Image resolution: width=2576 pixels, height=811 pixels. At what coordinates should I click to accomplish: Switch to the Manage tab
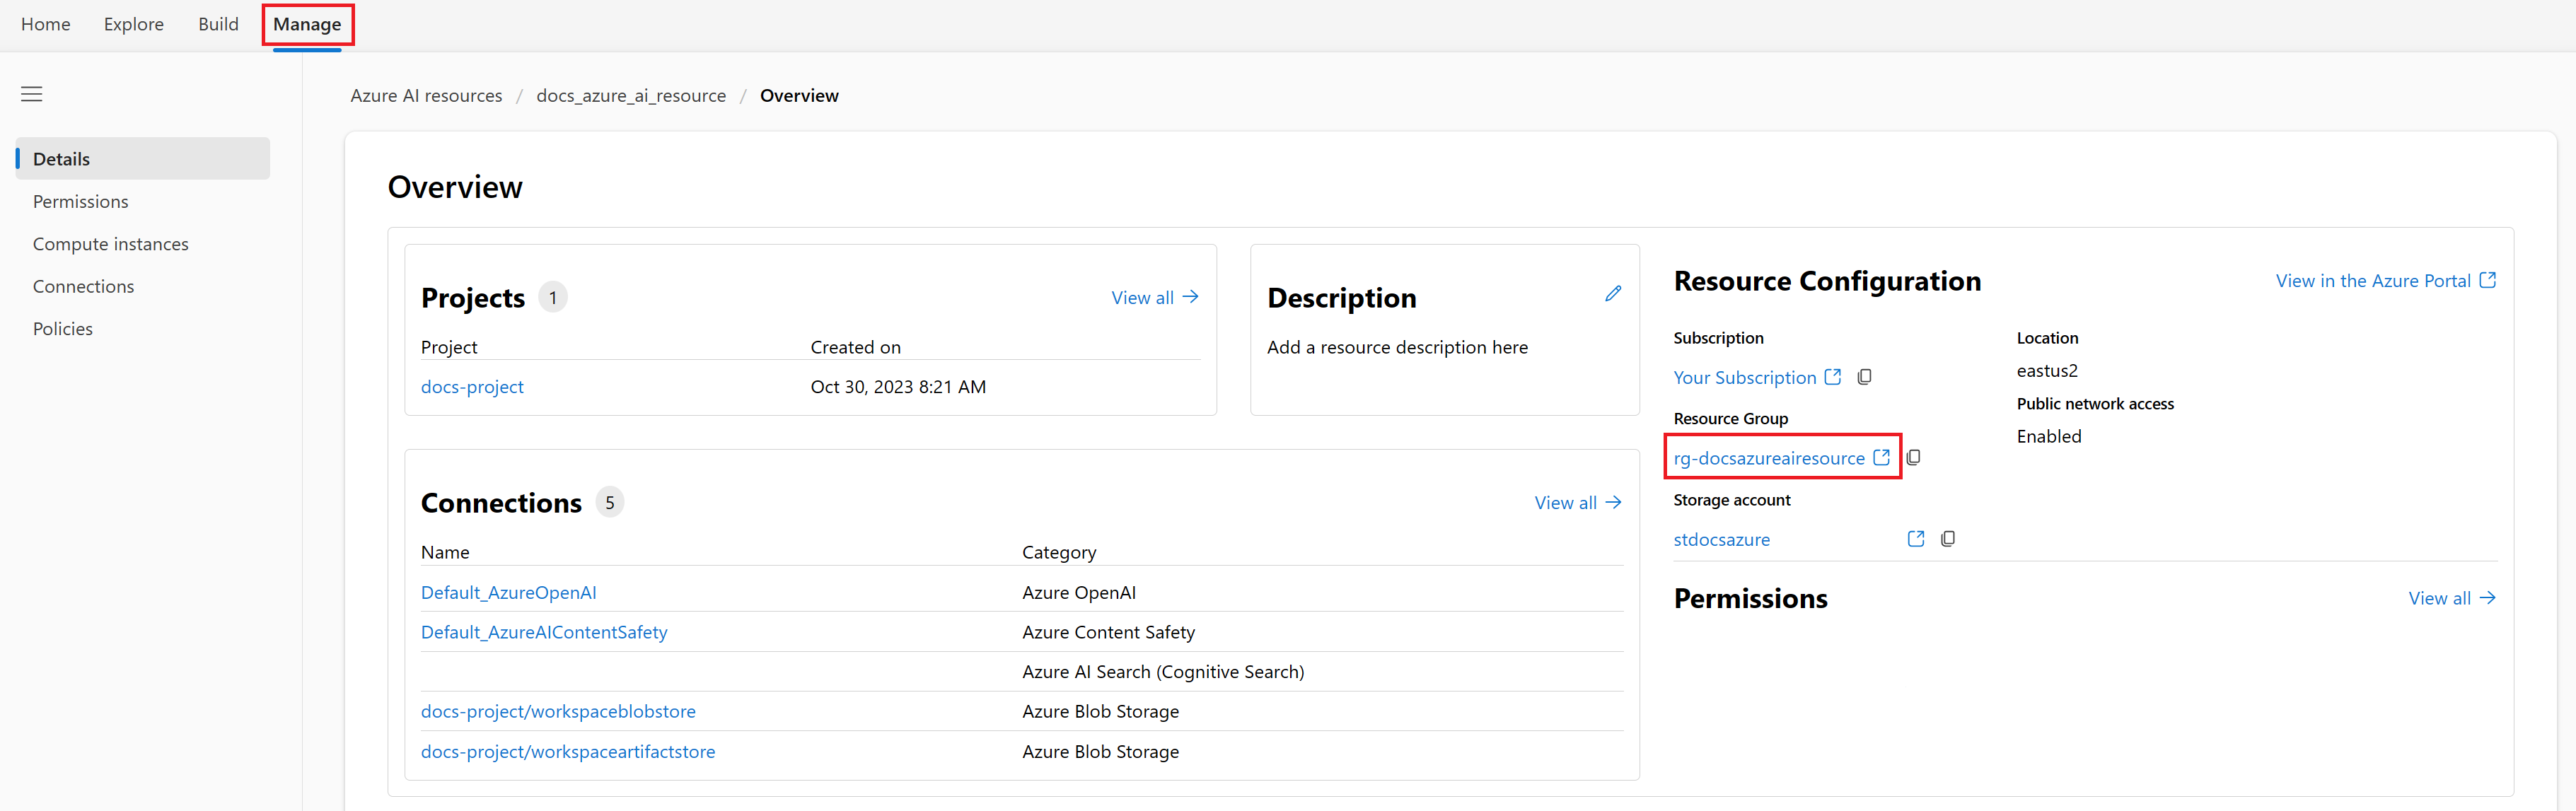click(307, 24)
